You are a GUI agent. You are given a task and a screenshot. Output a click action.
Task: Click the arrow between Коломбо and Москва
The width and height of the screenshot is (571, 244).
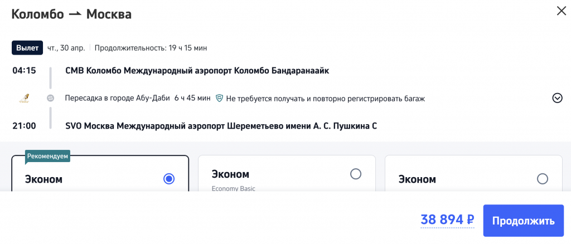[x=75, y=14]
